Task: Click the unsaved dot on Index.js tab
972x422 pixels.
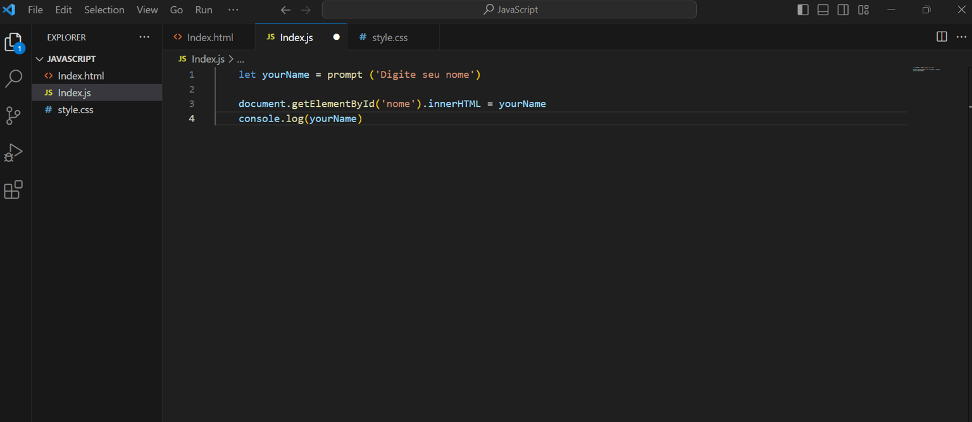Action: click(x=337, y=37)
